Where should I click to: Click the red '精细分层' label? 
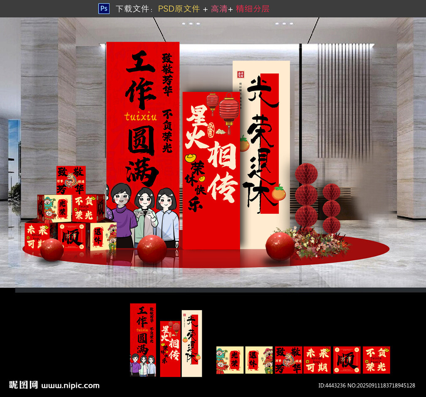(253, 9)
